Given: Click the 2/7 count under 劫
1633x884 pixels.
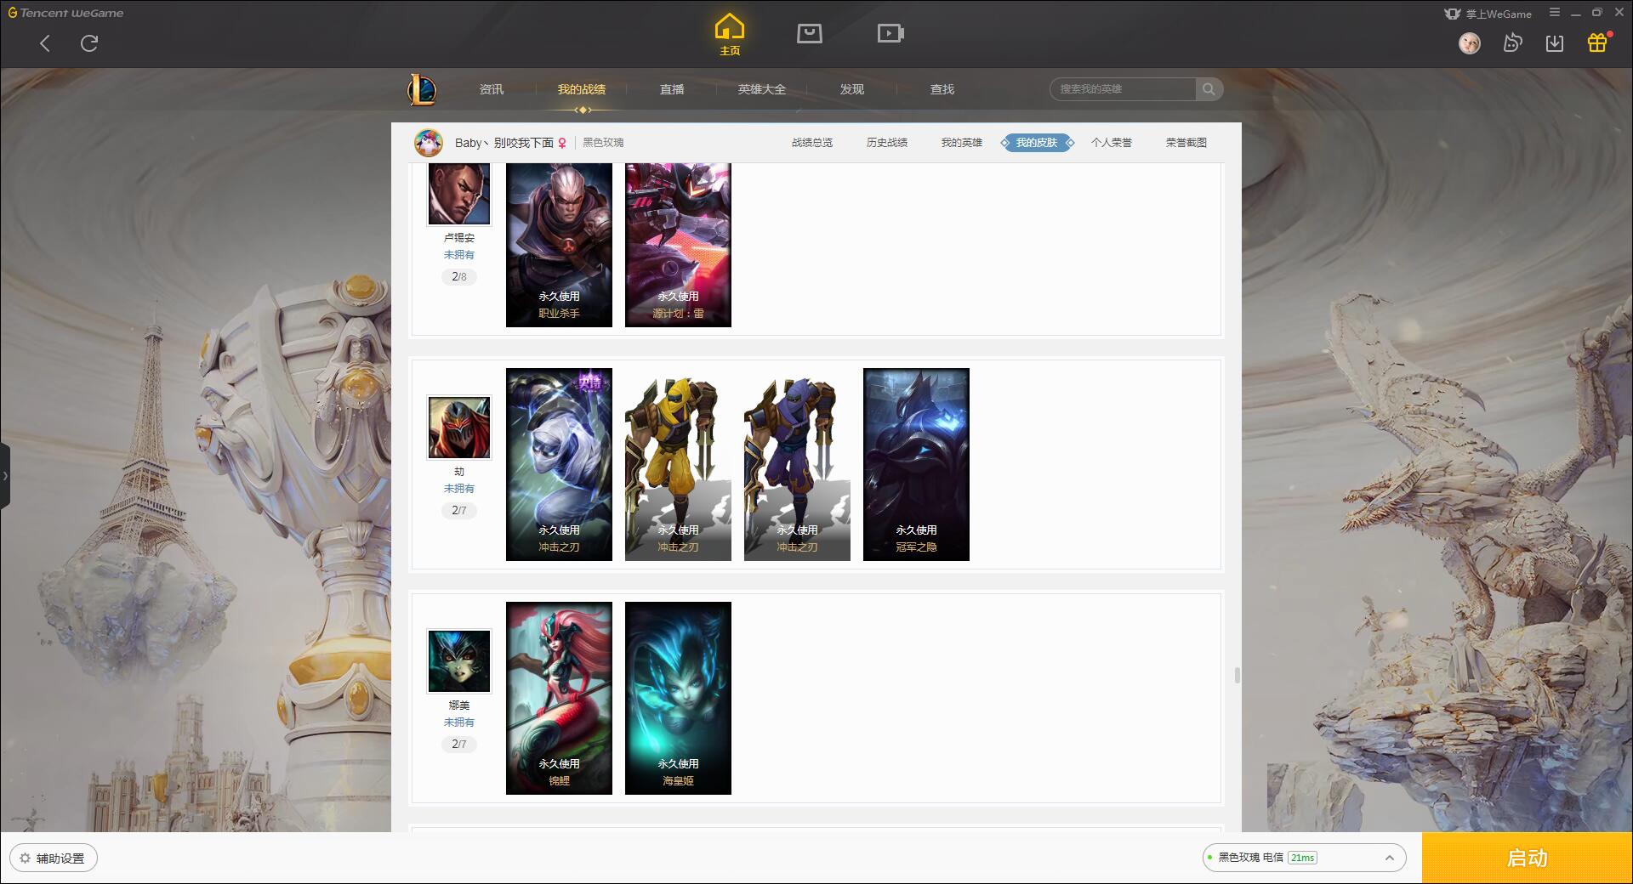Looking at the screenshot, I should coord(459,511).
